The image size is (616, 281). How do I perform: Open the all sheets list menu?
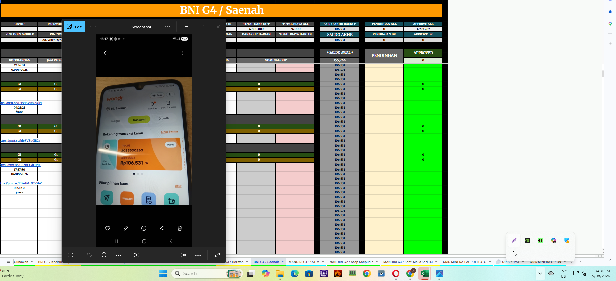[8, 262]
